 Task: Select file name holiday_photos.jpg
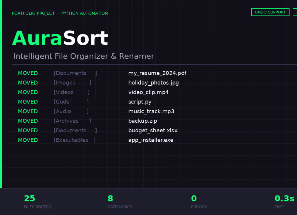tap(153, 83)
